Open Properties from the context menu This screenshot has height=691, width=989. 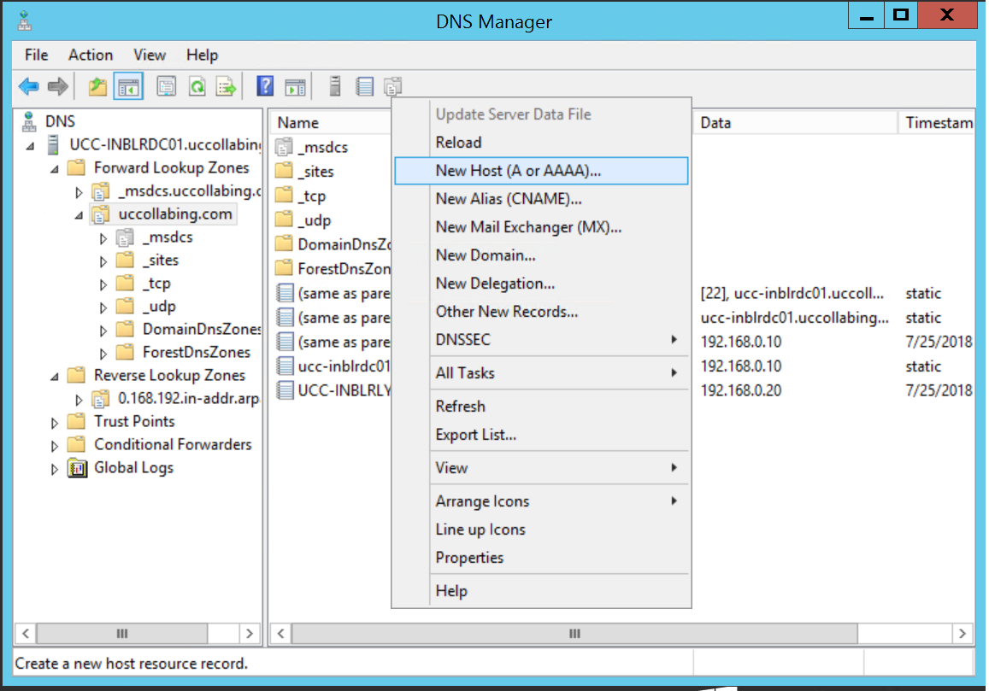pyautogui.click(x=541, y=558)
